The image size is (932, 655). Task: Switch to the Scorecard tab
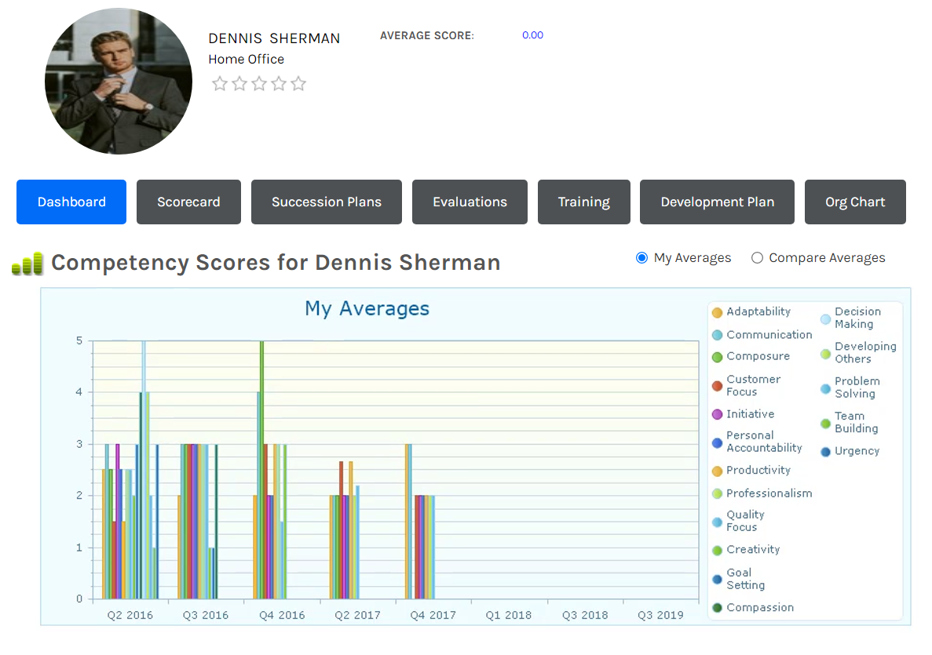click(188, 202)
